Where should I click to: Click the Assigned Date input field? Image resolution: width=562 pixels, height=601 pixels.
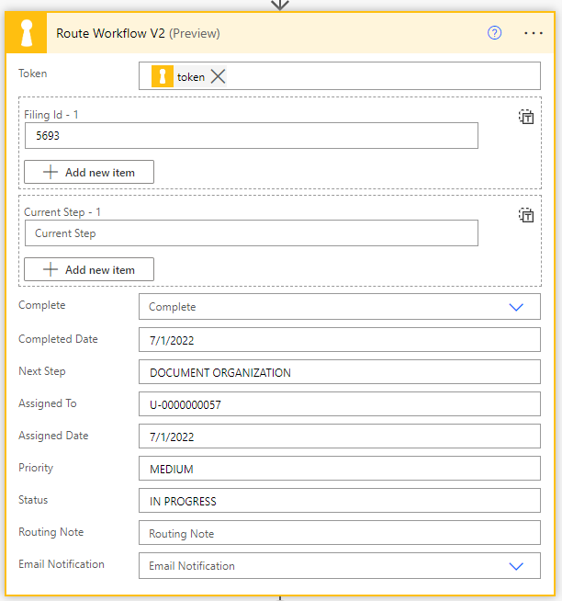(339, 437)
